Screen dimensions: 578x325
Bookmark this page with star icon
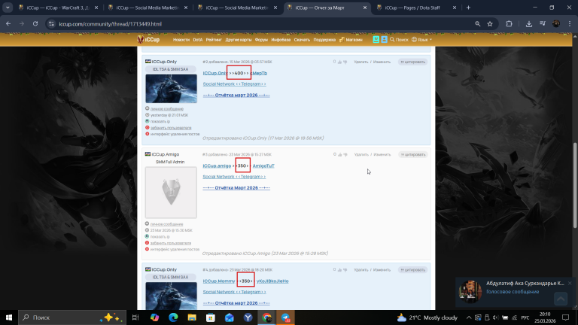pyautogui.click(x=490, y=23)
